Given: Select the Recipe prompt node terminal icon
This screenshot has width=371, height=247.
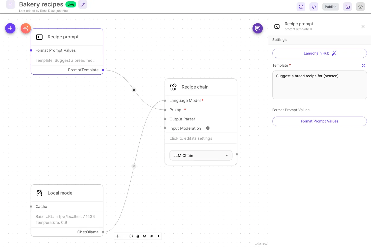Looking at the screenshot, I should pos(39,37).
